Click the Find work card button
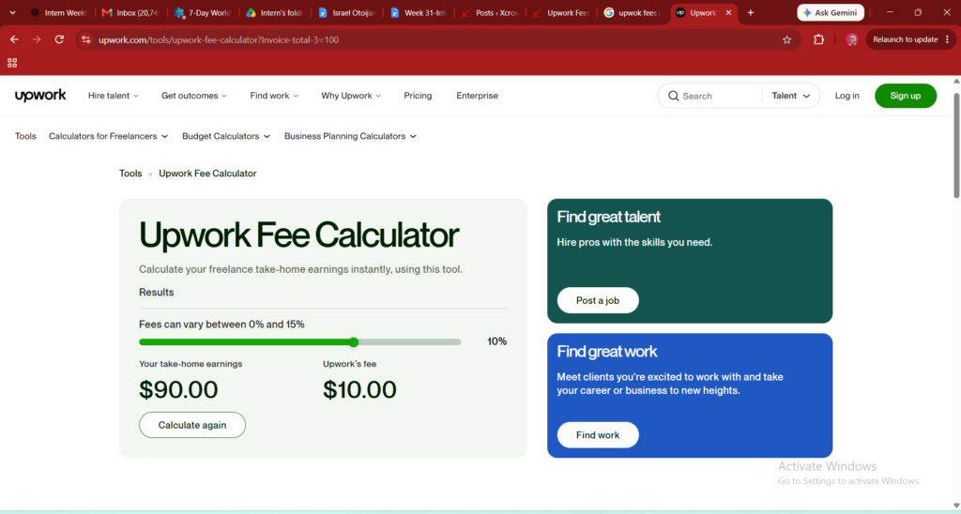Image resolution: width=961 pixels, height=514 pixels. coord(598,435)
